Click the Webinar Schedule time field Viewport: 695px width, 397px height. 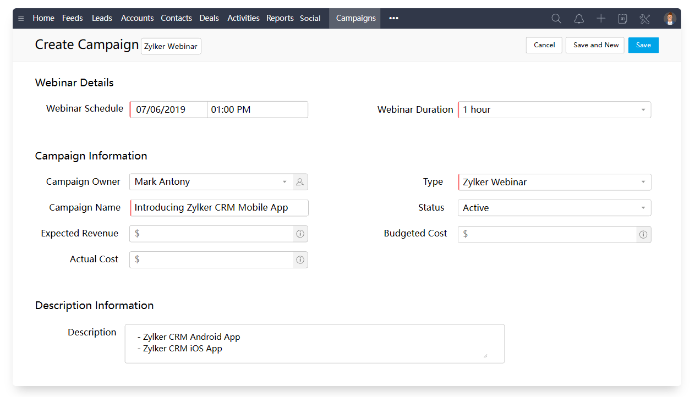258,109
